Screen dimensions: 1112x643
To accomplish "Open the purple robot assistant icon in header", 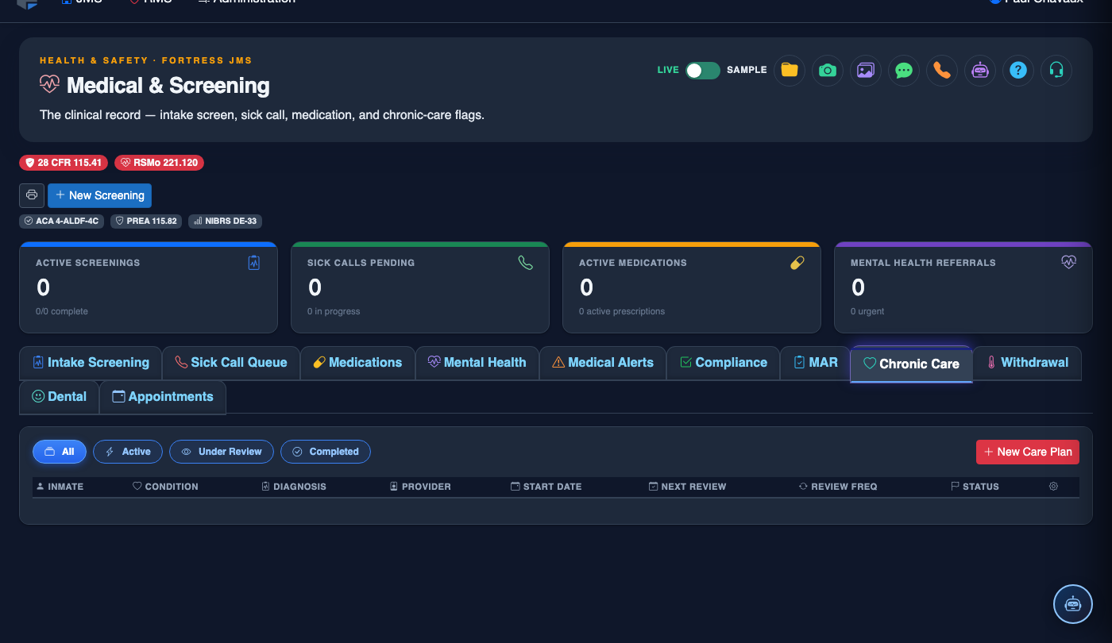I will [x=980, y=70].
